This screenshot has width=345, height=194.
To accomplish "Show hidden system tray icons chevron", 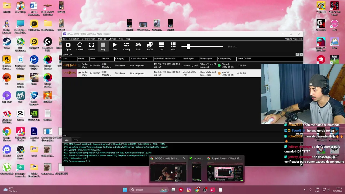I will pos(305,190).
